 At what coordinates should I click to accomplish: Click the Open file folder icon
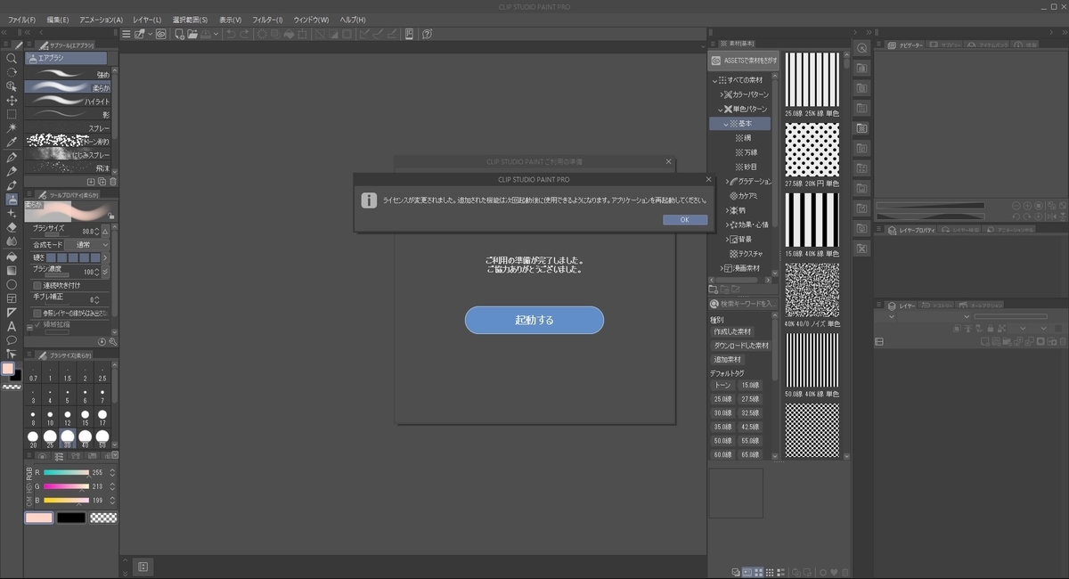pyautogui.click(x=192, y=34)
